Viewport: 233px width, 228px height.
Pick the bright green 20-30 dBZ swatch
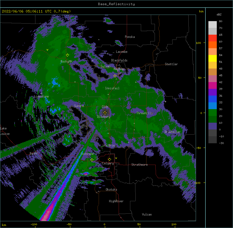click(x=212, y=113)
